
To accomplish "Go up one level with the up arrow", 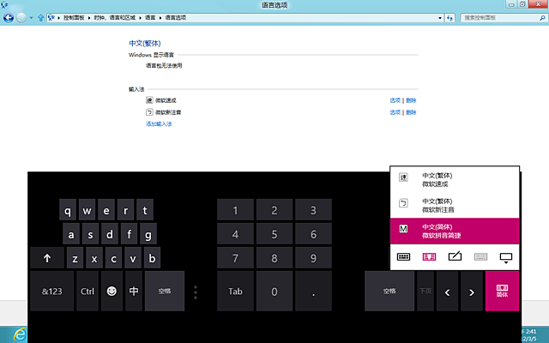I will click(x=41, y=17).
